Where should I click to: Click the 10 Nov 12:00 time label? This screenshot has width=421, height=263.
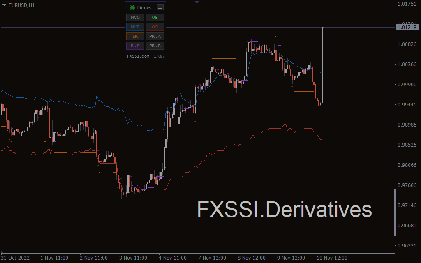tap(332, 258)
